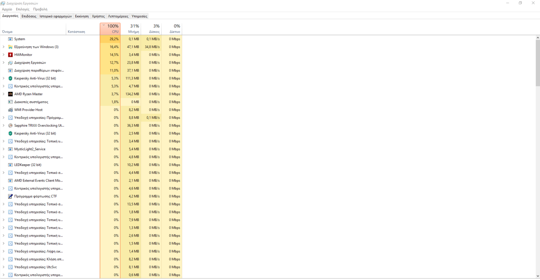Click the 34,8 MB/s disk value
Image resolution: width=540 pixels, height=280 pixels.
tap(152, 47)
